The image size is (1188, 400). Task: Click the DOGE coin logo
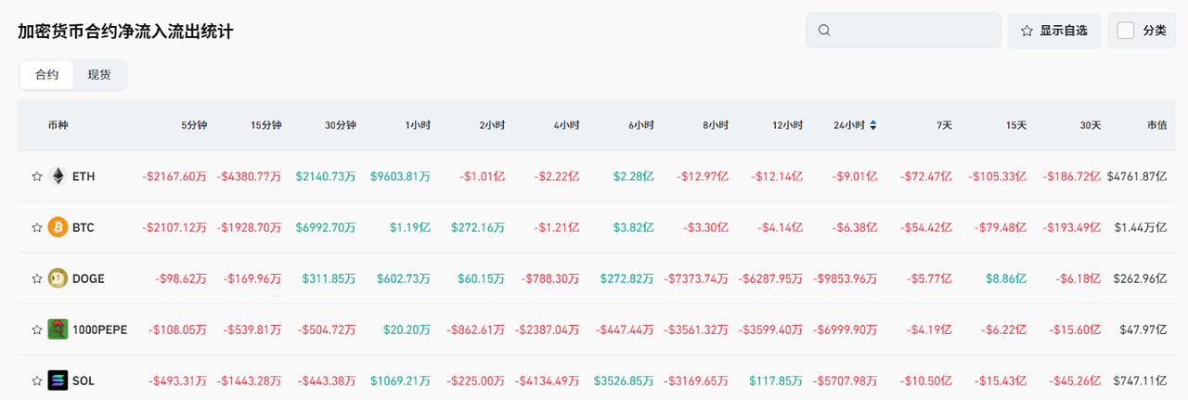pos(58,278)
